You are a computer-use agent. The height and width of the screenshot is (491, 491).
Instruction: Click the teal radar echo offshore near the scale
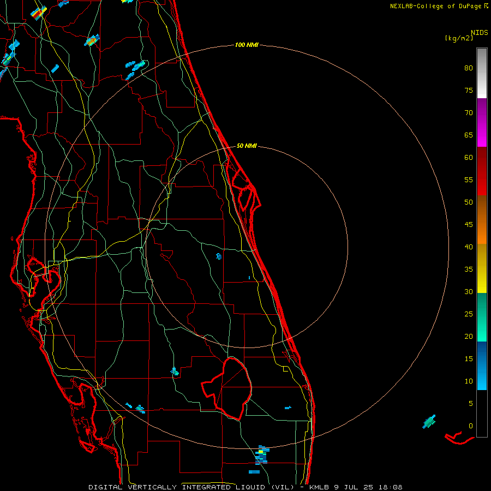tap(429, 422)
